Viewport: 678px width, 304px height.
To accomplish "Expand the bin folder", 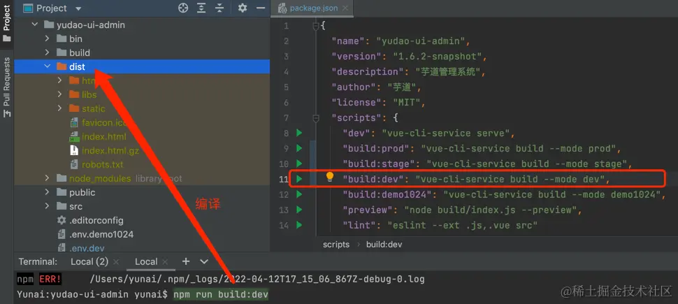I will pos(47,39).
